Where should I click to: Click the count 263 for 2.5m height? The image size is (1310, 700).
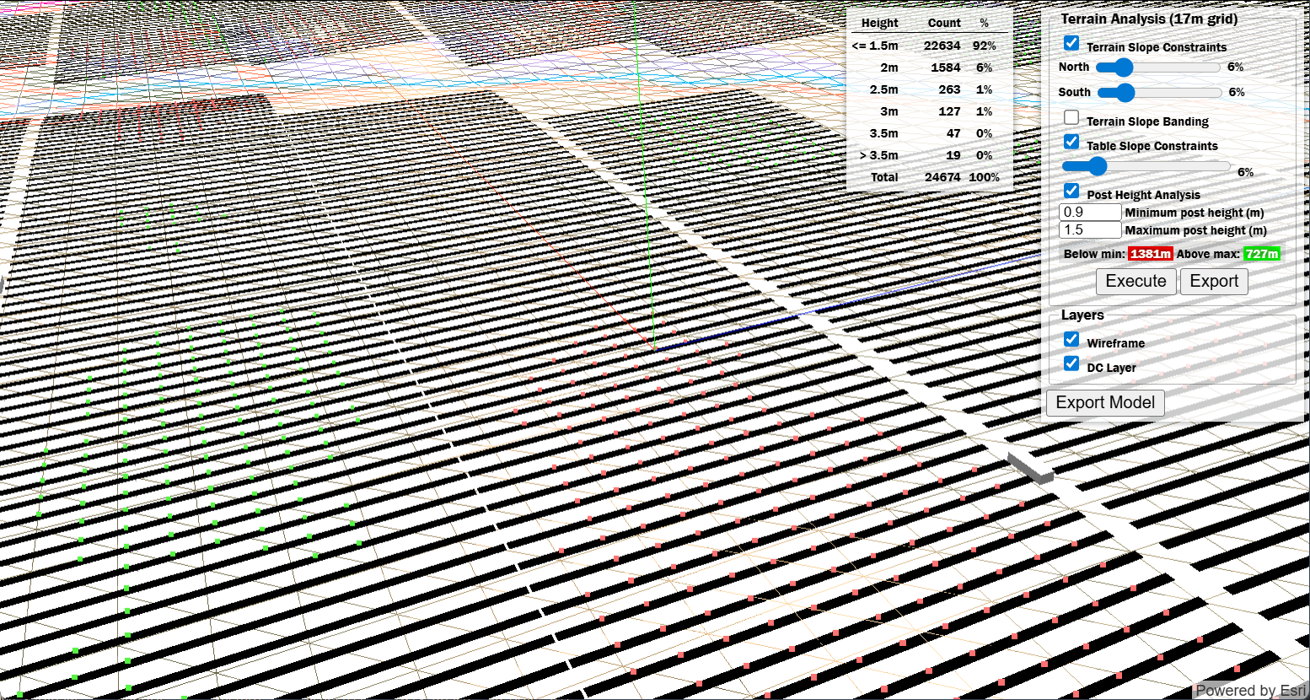tap(950, 89)
